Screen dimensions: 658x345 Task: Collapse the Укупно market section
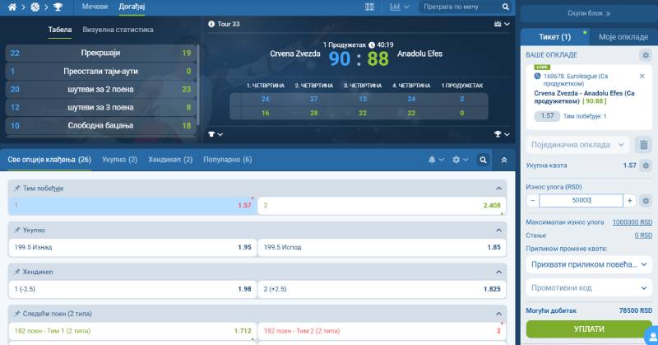pos(498,230)
